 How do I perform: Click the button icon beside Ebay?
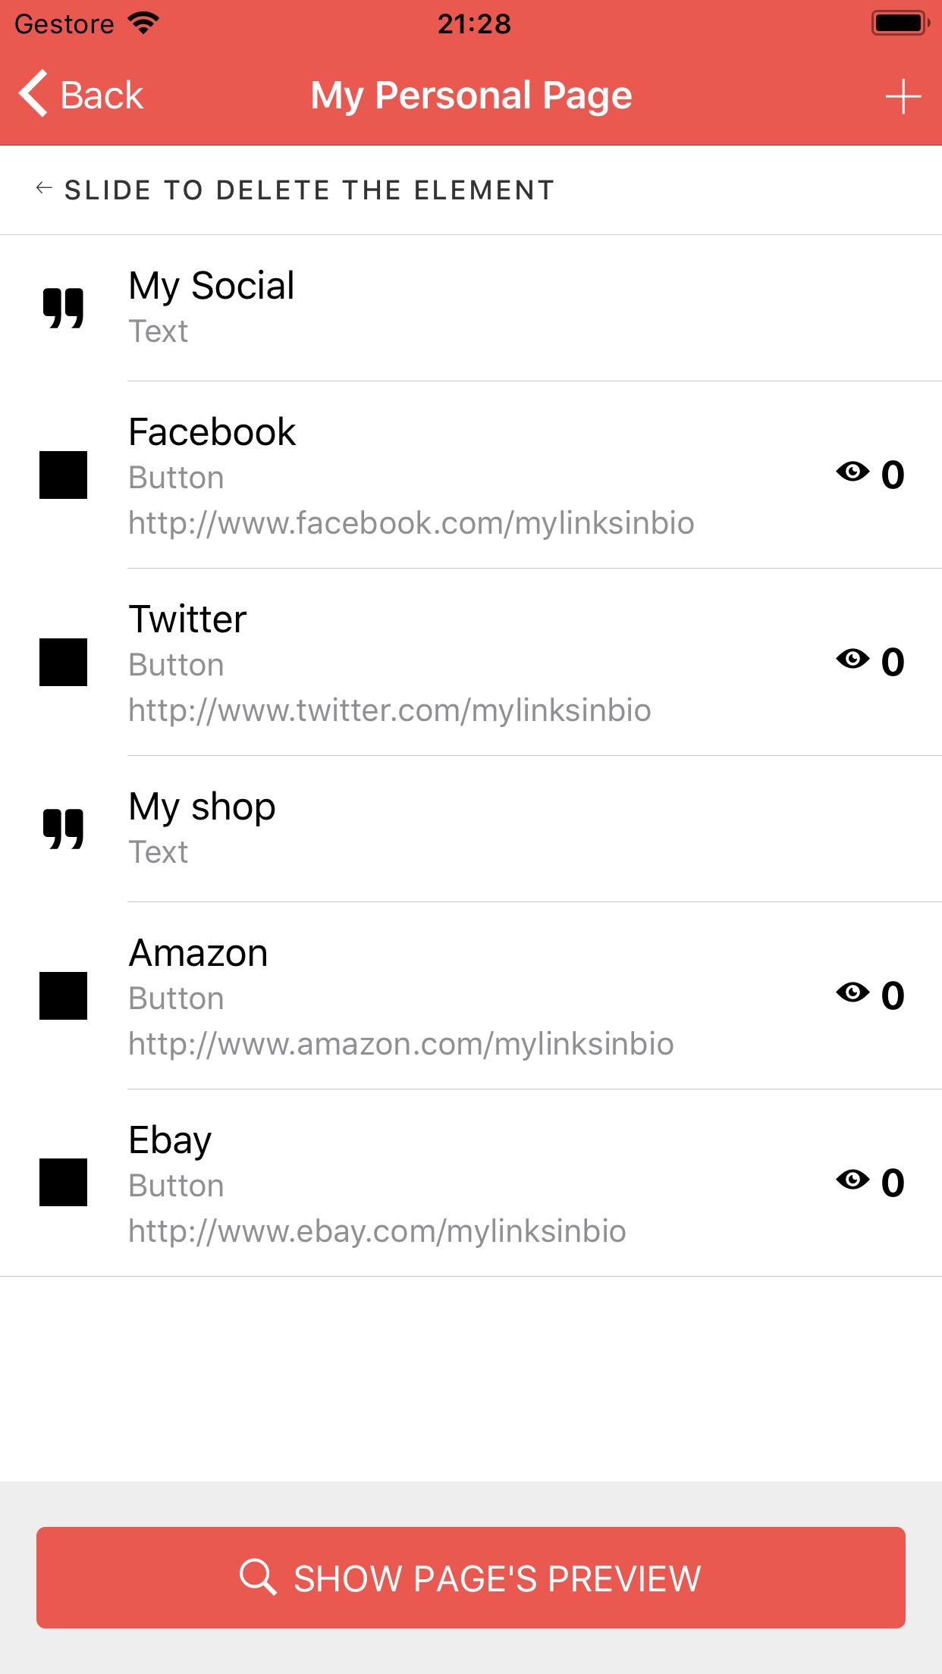[x=64, y=1183]
